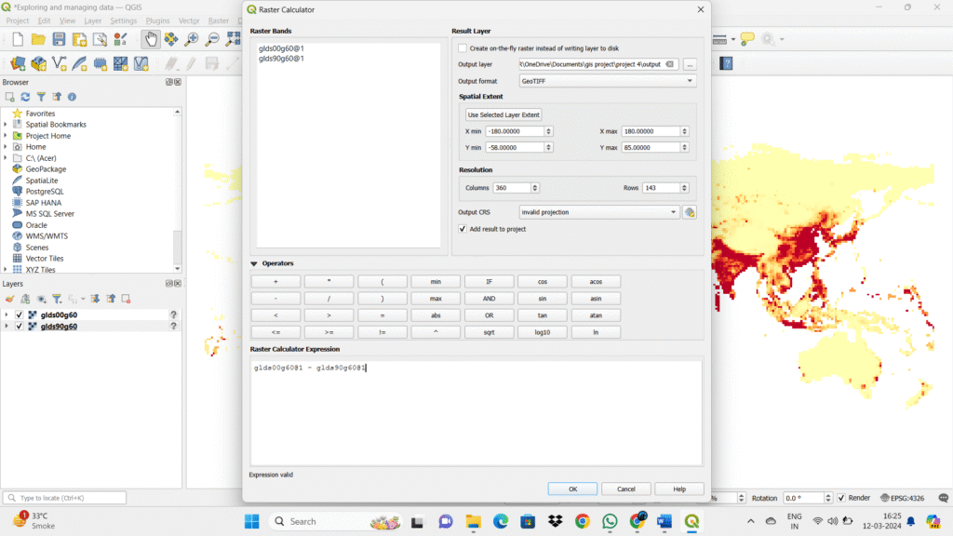Select the Pan Map hand tool
The width and height of the screenshot is (953, 536).
click(x=150, y=39)
